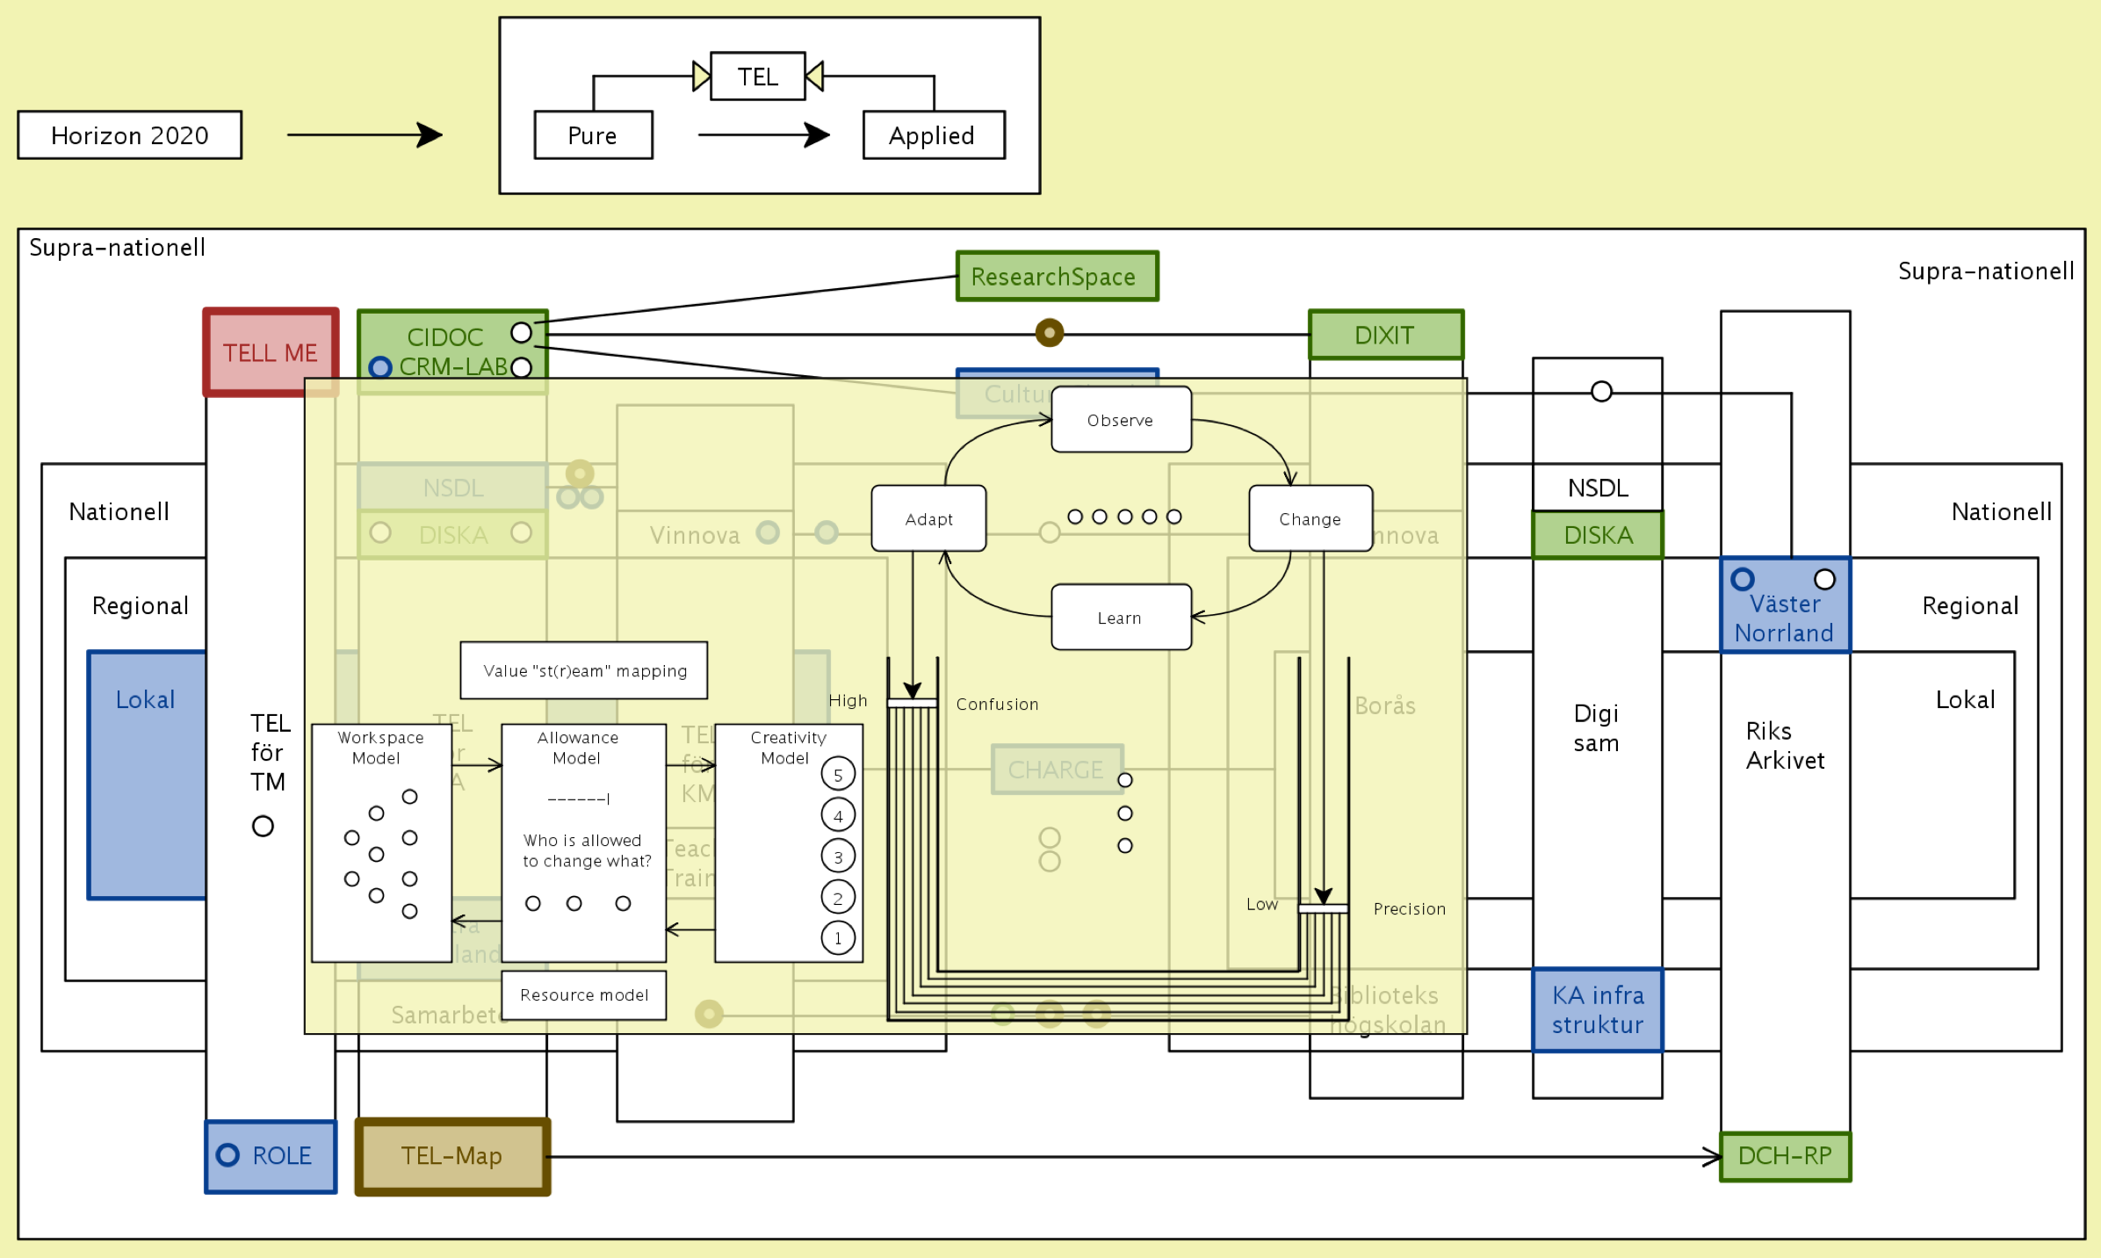Image resolution: width=2101 pixels, height=1258 pixels.
Task: Click the Precision level slider handle
Action: pyautogui.click(x=1323, y=908)
